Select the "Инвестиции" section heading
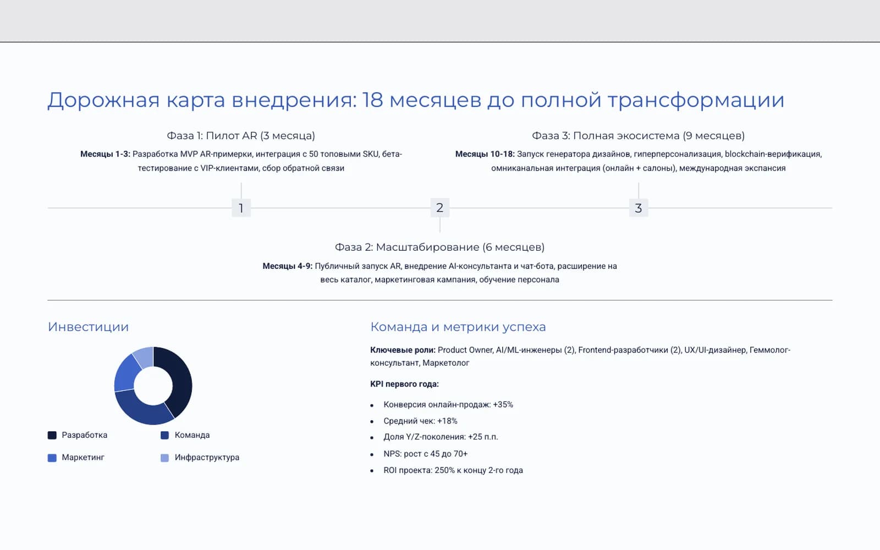The width and height of the screenshot is (880, 550). (x=88, y=327)
